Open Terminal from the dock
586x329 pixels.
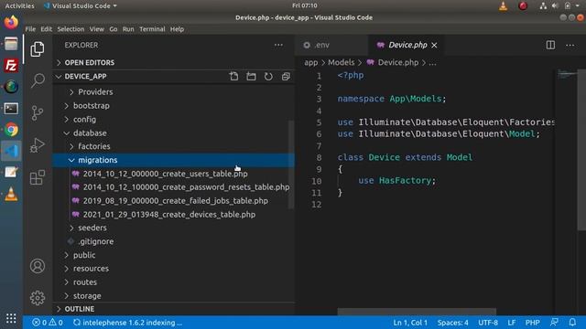pos(11,109)
